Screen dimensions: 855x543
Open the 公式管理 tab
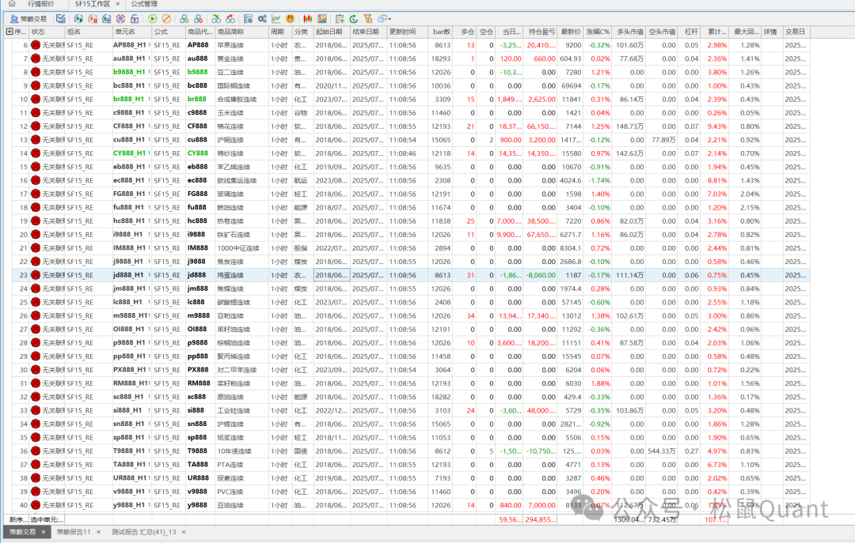(x=144, y=4)
